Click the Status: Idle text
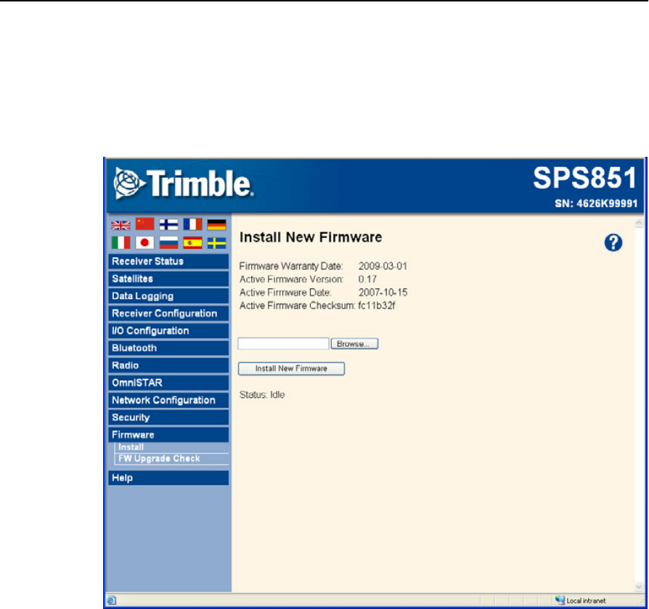This screenshot has width=649, height=609. [262, 395]
